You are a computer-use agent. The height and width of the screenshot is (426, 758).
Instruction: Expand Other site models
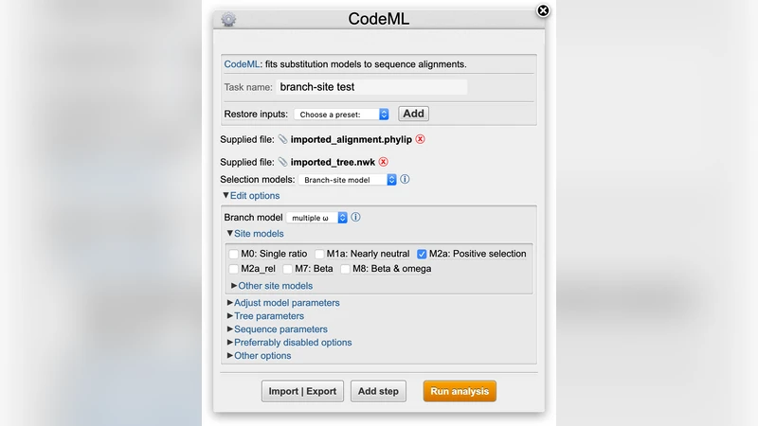point(275,285)
